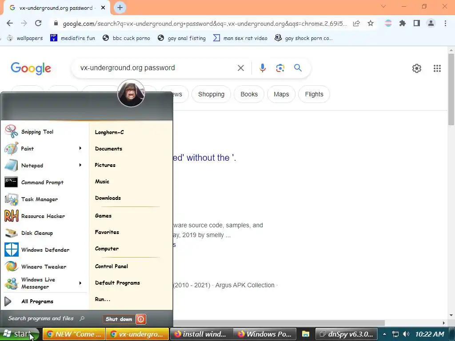
Task: Open Windows Defender
Action: pos(45,250)
